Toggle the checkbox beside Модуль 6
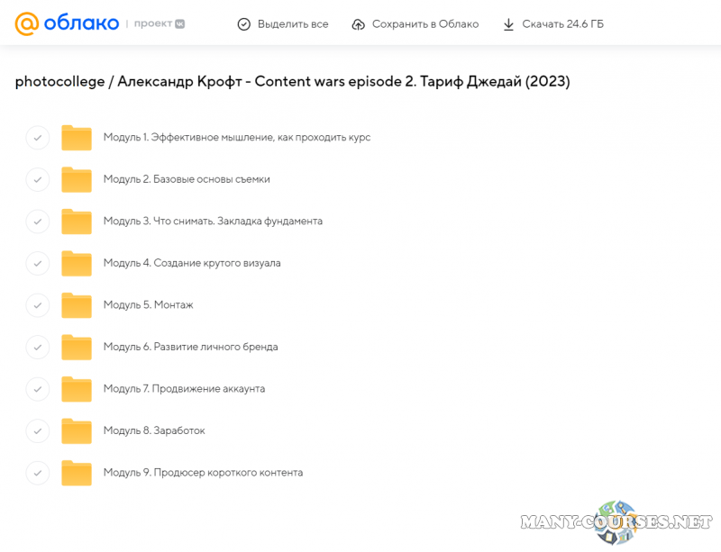 [x=37, y=347]
